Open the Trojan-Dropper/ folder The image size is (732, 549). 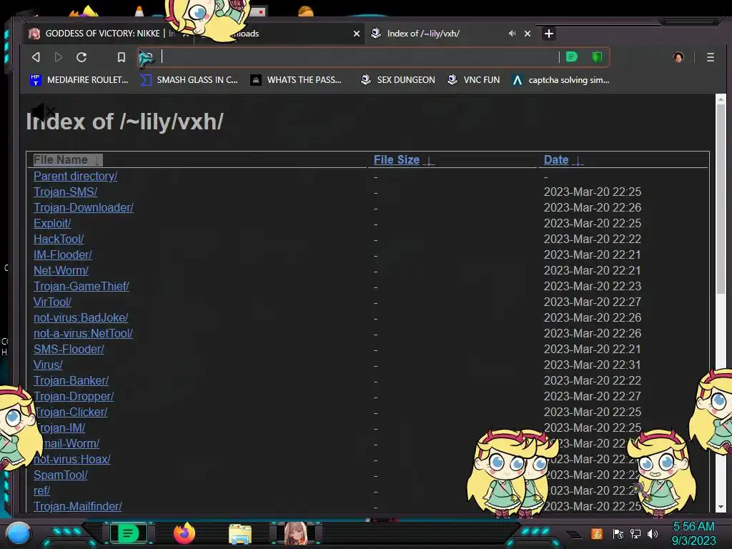[x=74, y=396]
